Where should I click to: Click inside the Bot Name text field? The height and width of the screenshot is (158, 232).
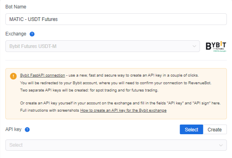tap(116, 19)
